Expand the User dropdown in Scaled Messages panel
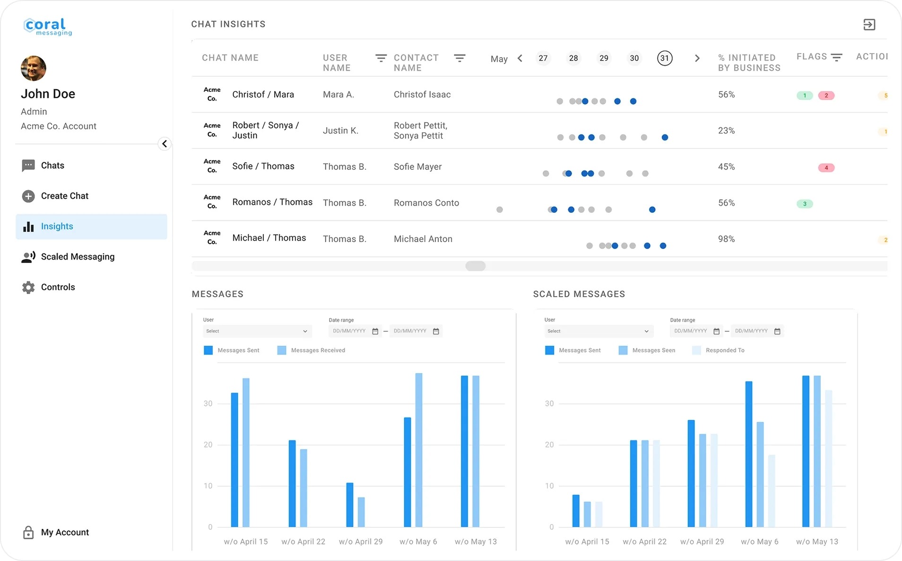This screenshot has width=902, height=561. coord(598,331)
